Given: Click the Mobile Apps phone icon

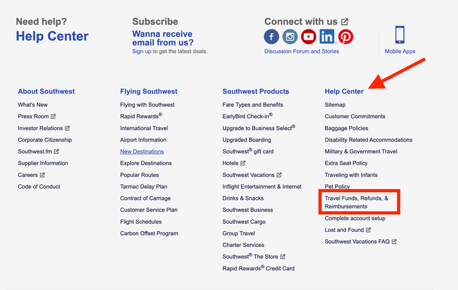Looking at the screenshot, I should click(x=400, y=35).
